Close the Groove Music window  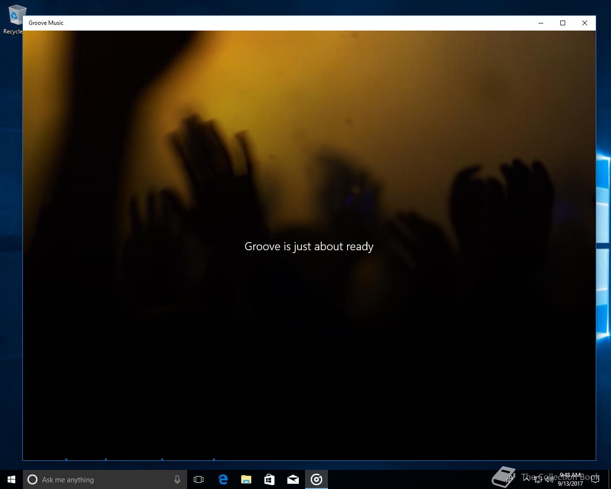coord(585,23)
